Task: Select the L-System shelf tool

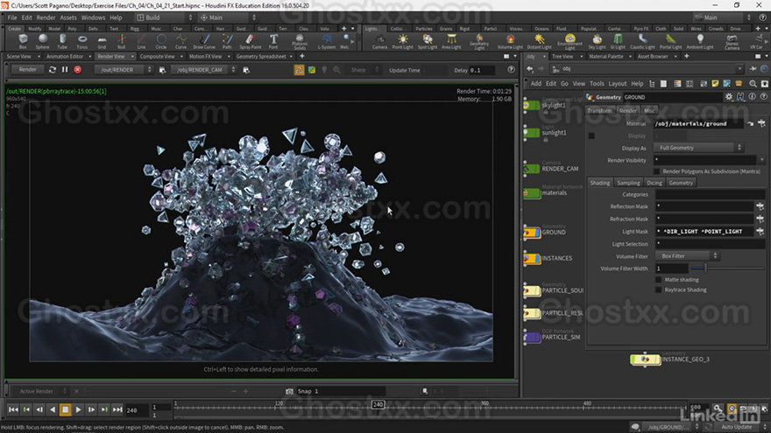Action: coord(327,41)
